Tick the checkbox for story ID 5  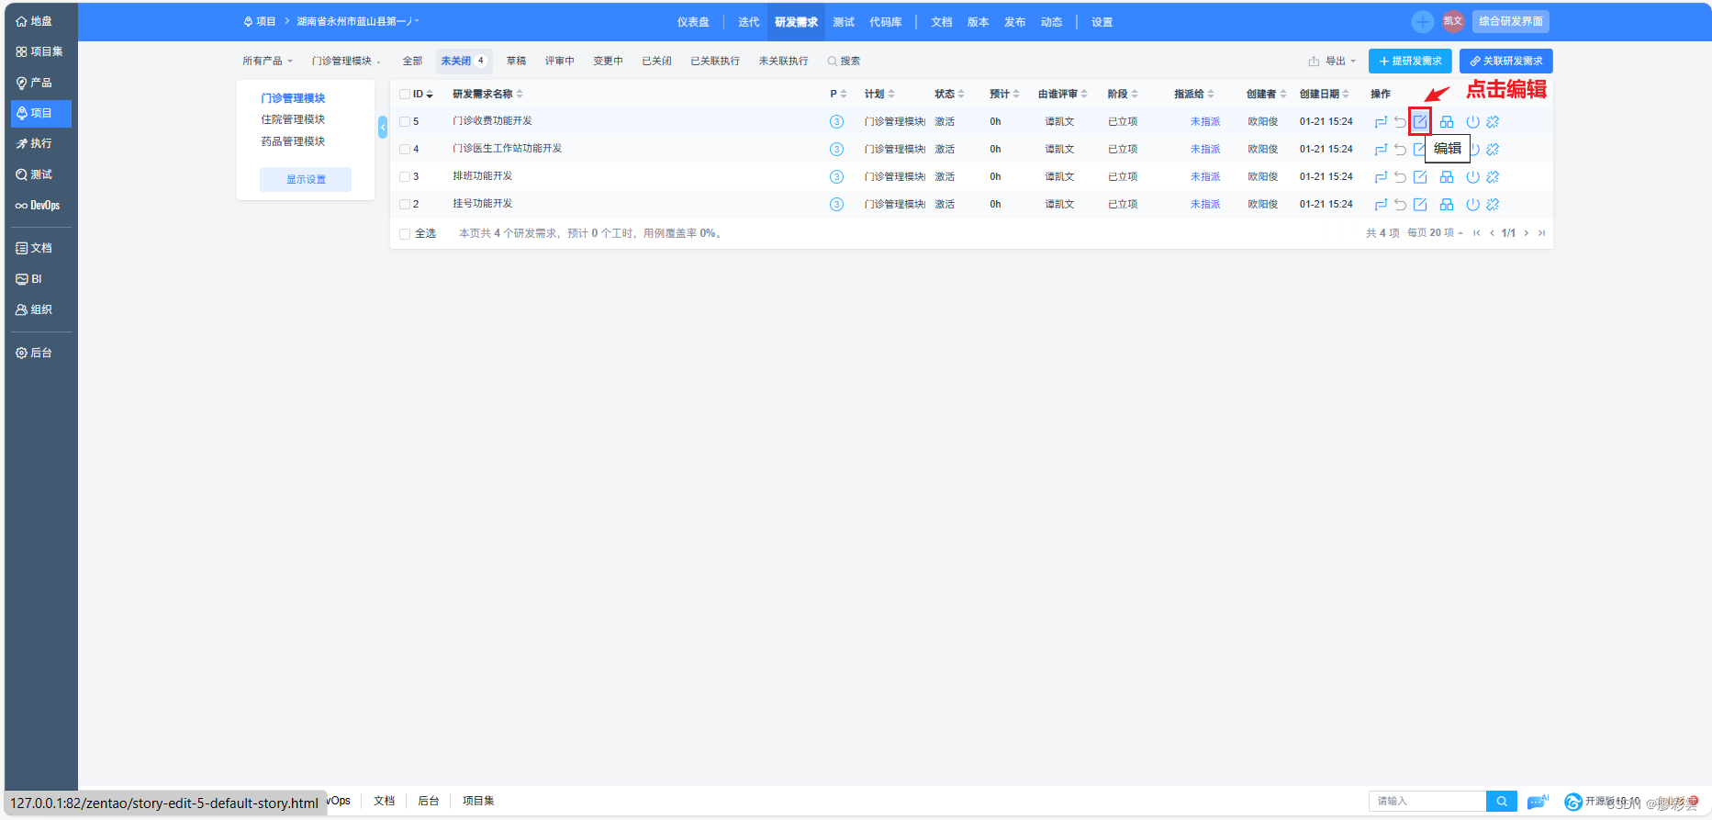[405, 121]
